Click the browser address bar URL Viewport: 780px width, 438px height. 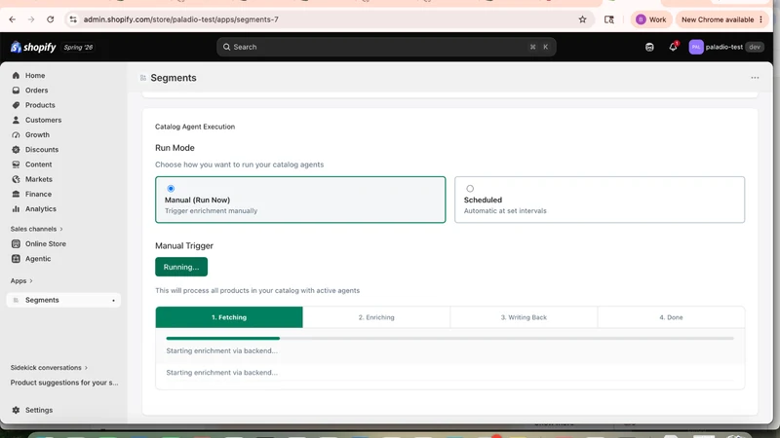pos(180,19)
